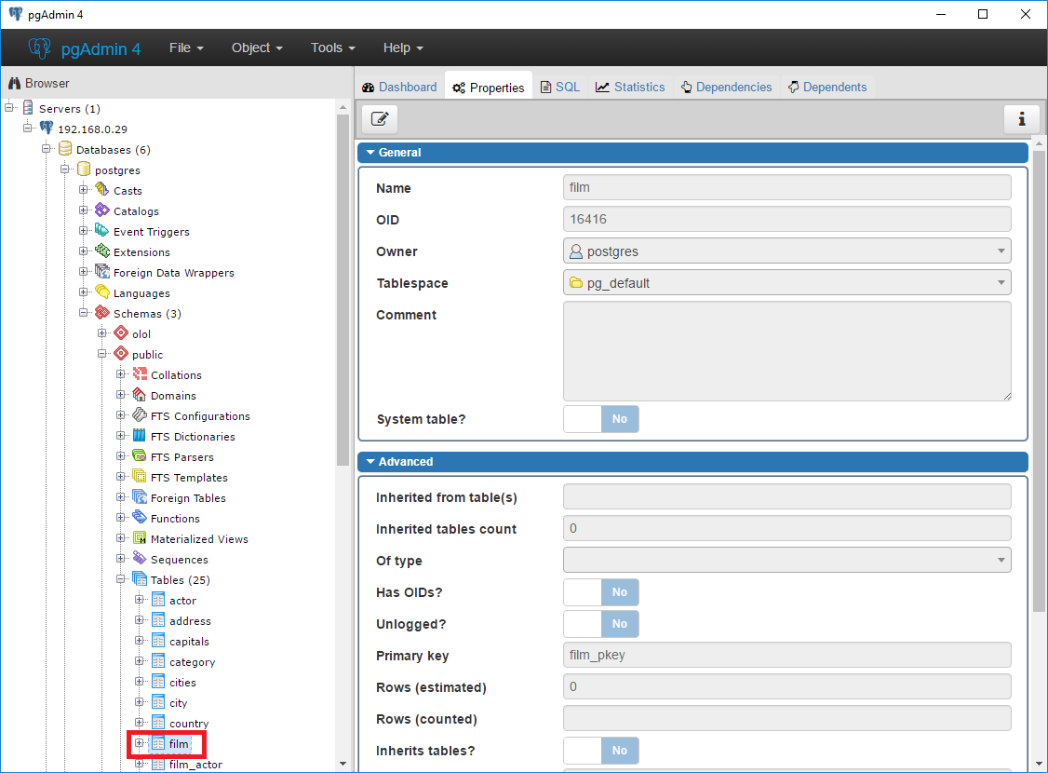This screenshot has width=1048, height=773.
Task: Click the Languages icon in tree
Action: pos(102,292)
